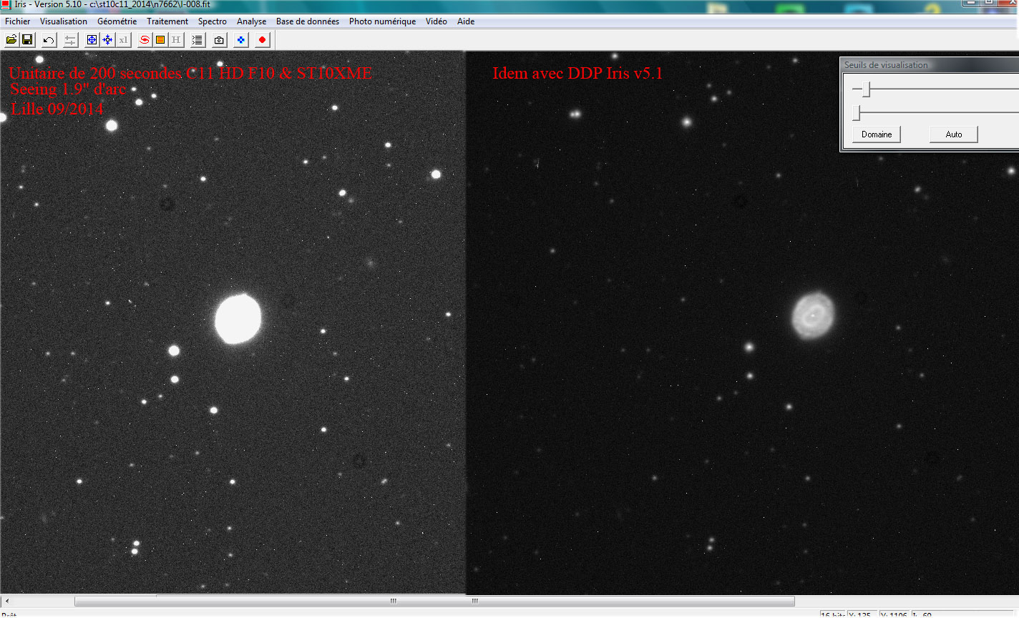Click the 'Idem avec DDP Iris v5.1' red caption
1019x618 pixels.
(x=577, y=73)
